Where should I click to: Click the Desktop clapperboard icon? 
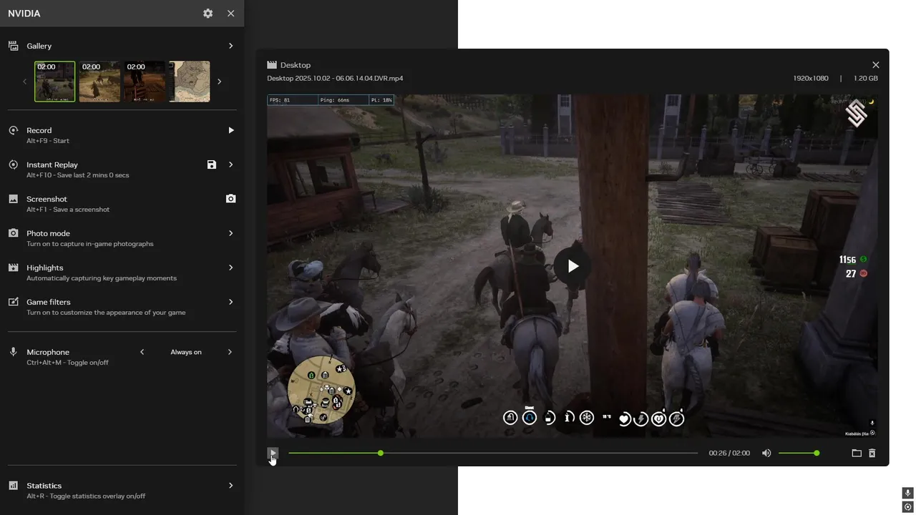point(272,65)
